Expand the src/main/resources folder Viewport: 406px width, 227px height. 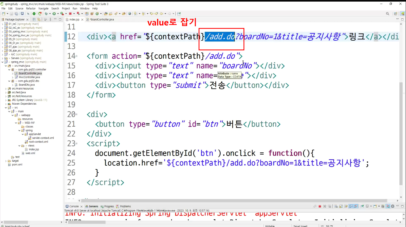coord(6,89)
